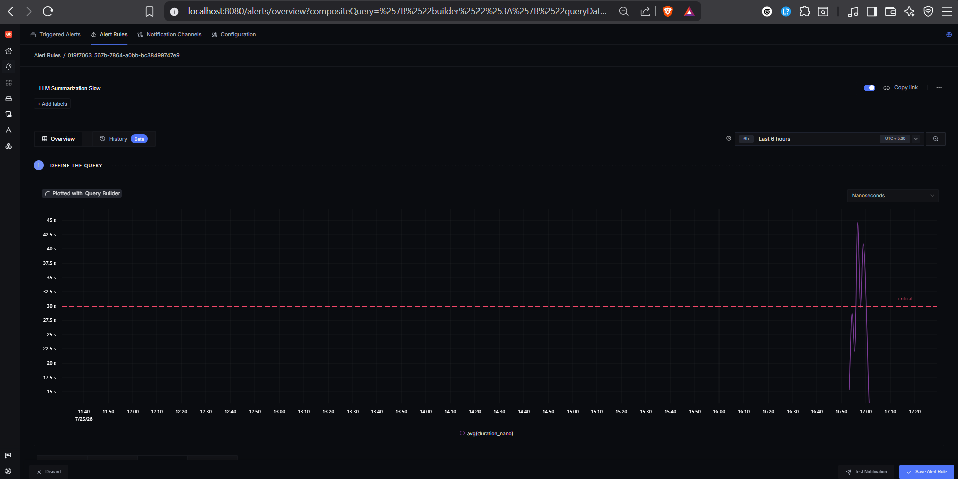
Task: Open the Settings gear icon in the sidebar
Action: [8, 471]
